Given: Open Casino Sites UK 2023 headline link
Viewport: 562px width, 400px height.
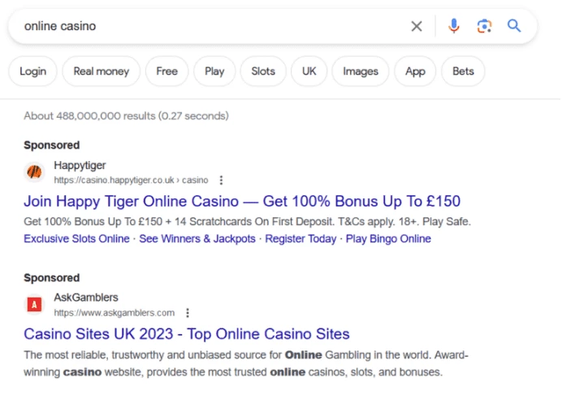Looking at the screenshot, I should point(186,334).
